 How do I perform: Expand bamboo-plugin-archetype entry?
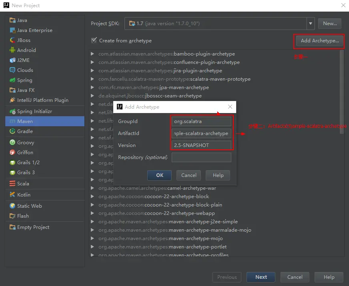click(x=92, y=54)
